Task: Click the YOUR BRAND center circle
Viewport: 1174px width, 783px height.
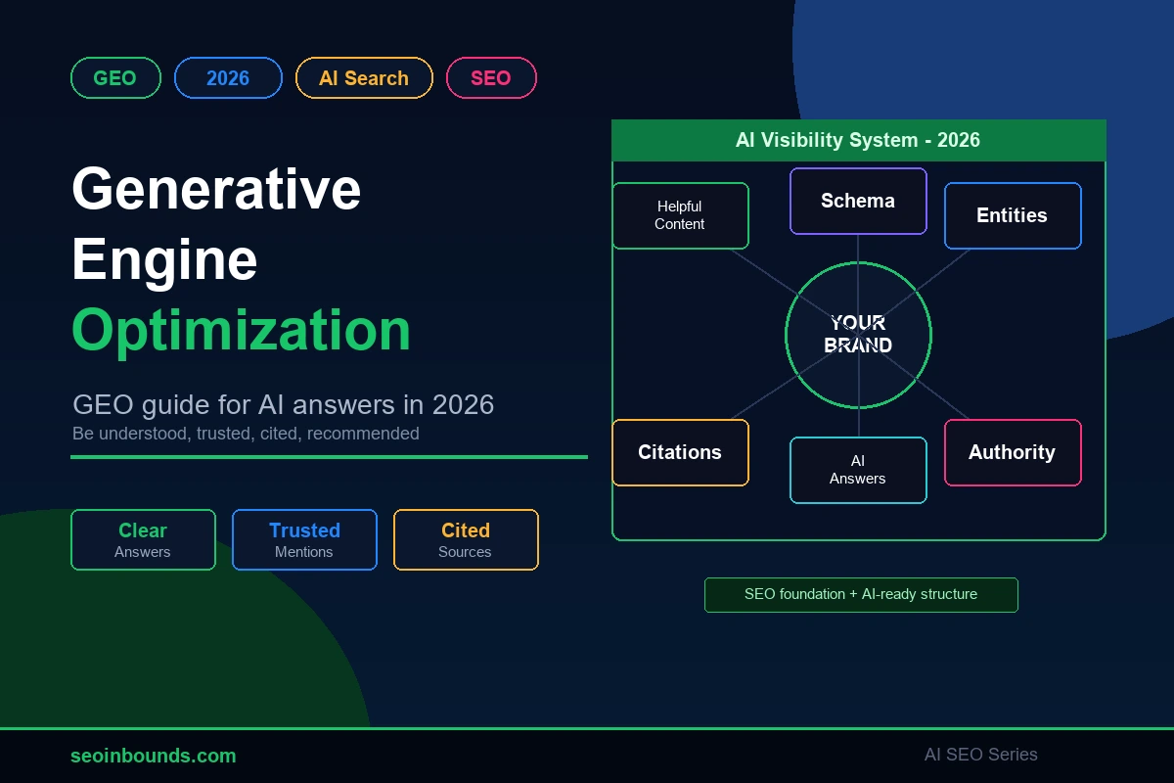Action: (x=858, y=335)
